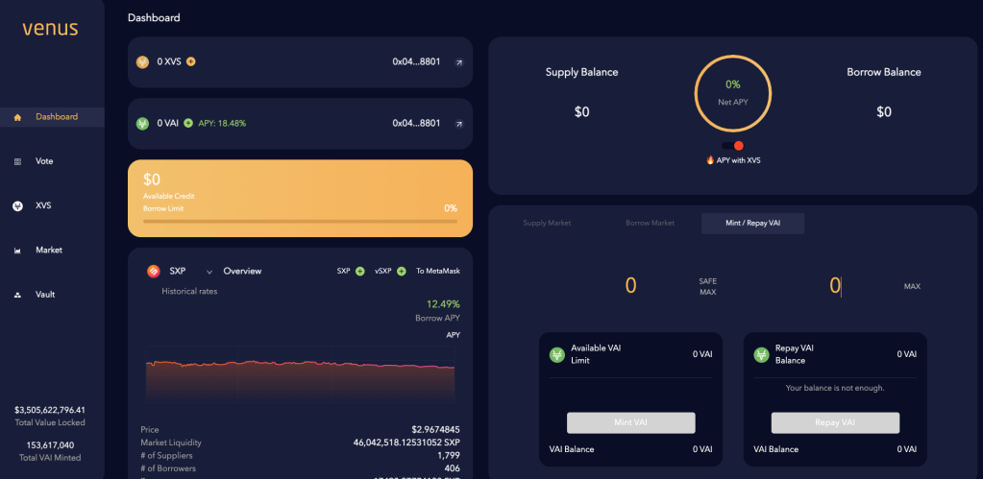Click the Dashboard home icon
983x479 pixels.
[17, 117]
